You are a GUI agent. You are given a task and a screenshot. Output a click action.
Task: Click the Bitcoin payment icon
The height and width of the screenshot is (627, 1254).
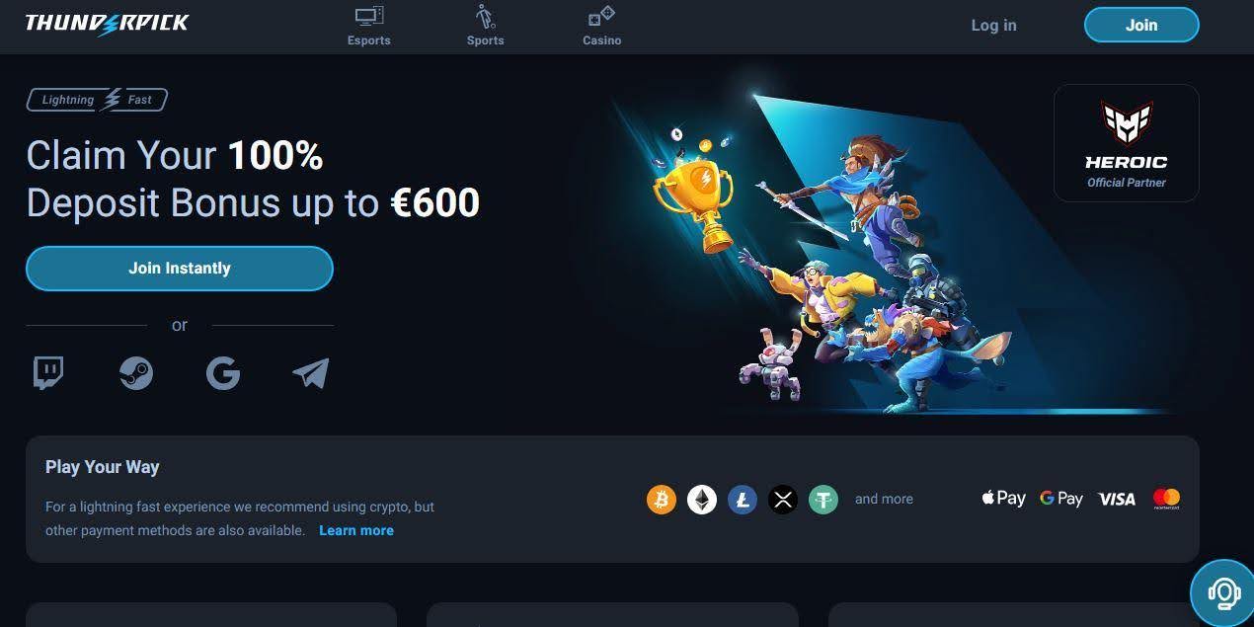(x=662, y=500)
